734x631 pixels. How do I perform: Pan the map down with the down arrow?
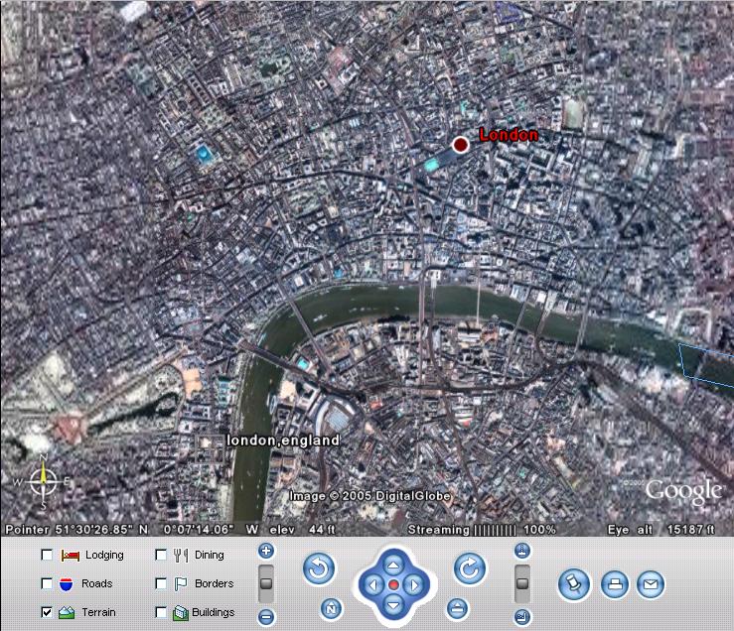point(393,605)
